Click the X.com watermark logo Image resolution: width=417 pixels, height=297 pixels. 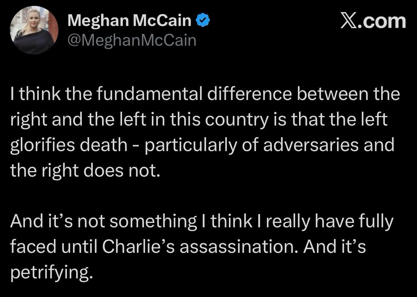coord(373,21)
